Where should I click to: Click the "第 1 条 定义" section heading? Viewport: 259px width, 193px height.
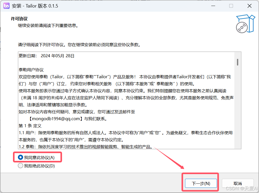(30, 126)
